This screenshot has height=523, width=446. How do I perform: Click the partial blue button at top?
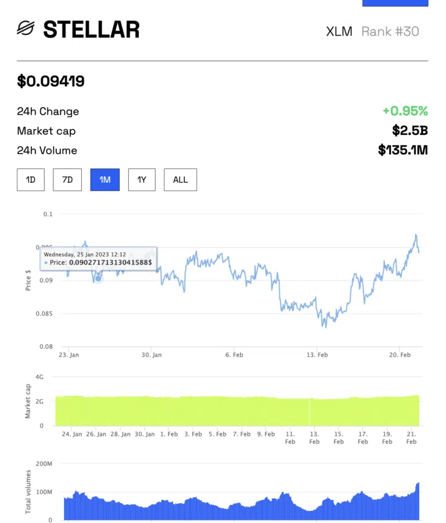coord(395,3)
